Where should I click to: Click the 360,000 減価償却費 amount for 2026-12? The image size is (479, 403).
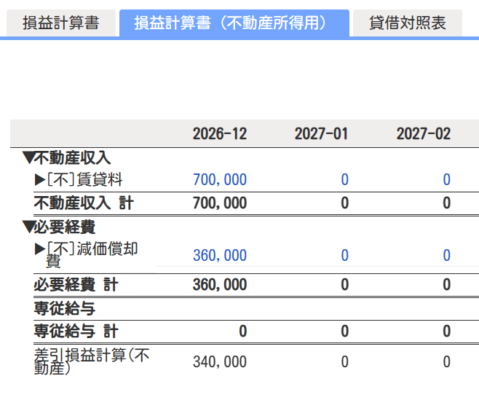coord(219,256)
